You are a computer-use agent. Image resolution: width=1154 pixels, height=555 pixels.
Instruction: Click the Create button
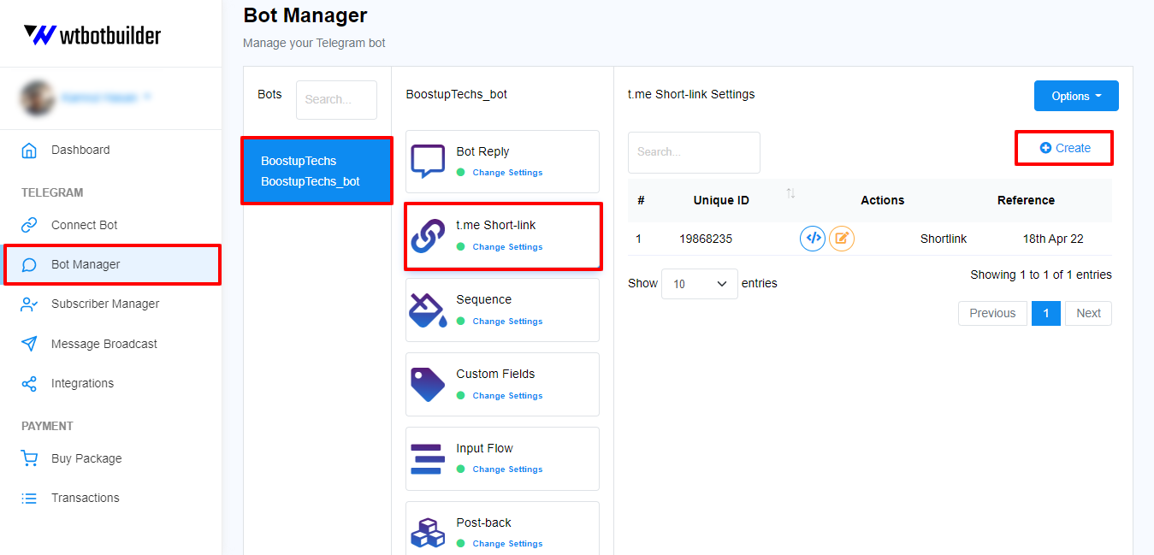pos(1065,148)
